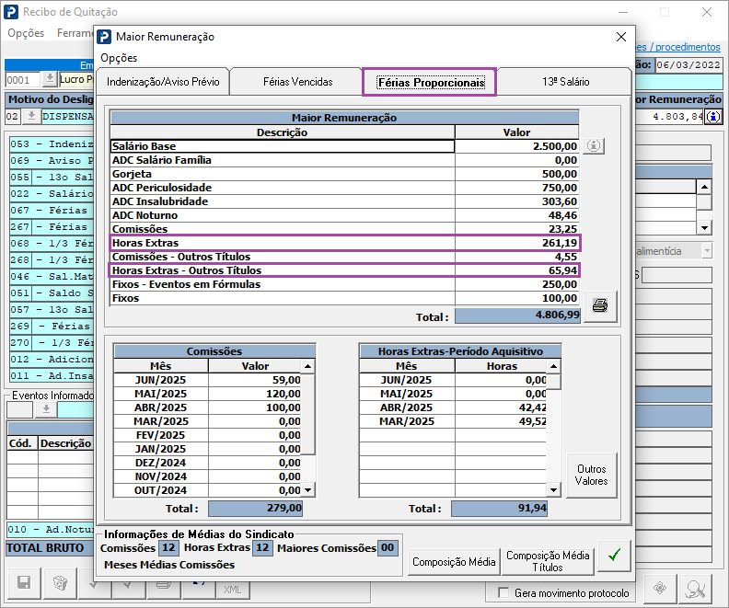Click the flower-shaped icon at bottom right
Screen dimensions: 729x608
[x=660, y=588]
